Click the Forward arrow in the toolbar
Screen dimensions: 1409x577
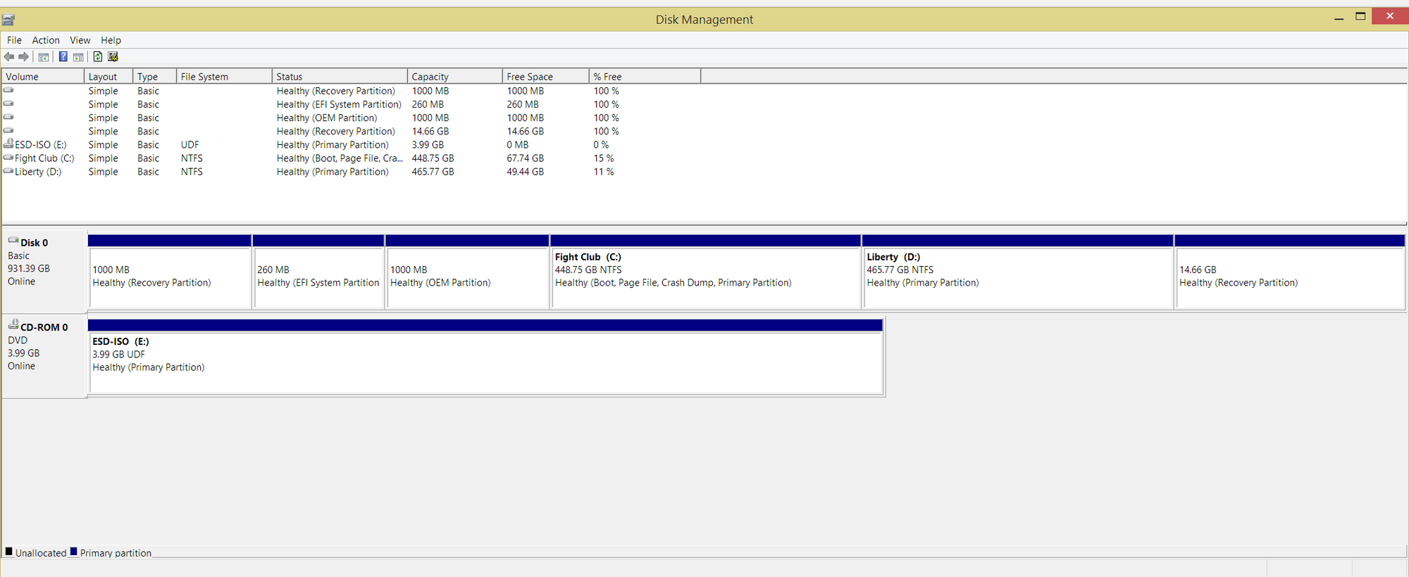pyautogui.click(x=24, y=57)
